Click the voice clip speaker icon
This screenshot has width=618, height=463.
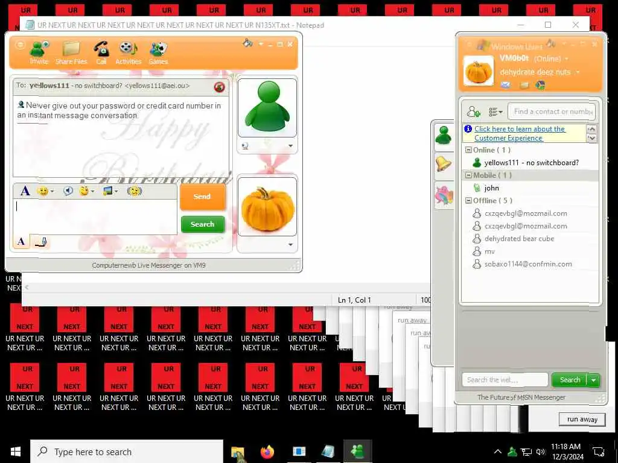pos(68,191)
